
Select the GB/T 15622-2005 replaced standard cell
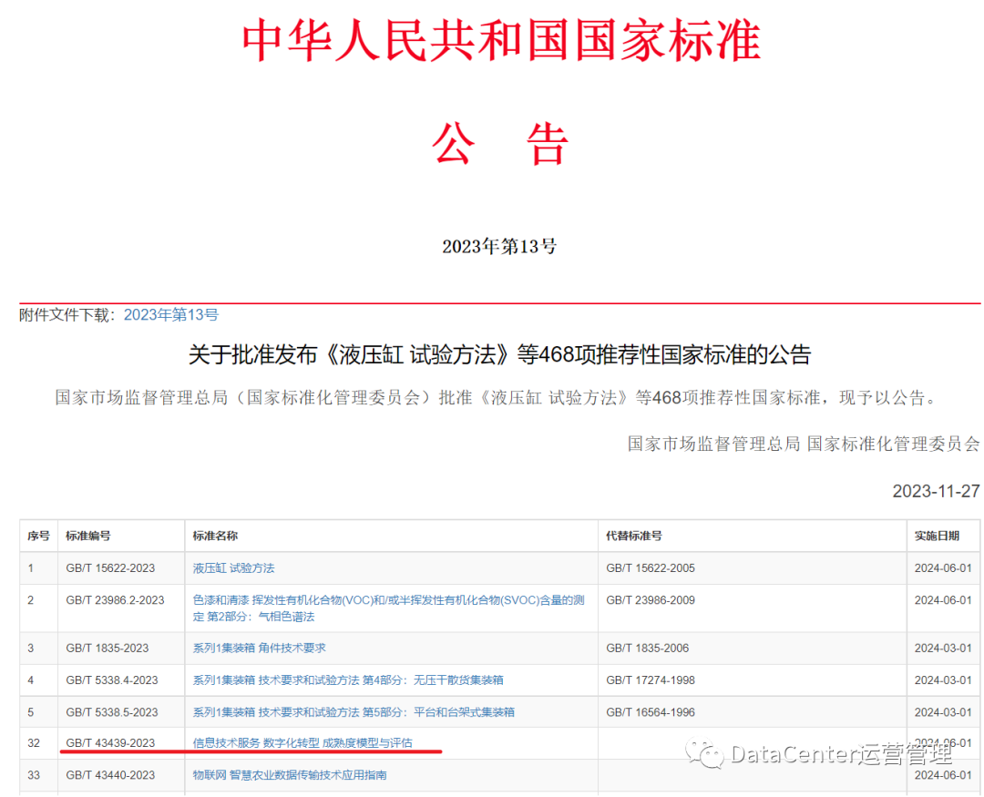click(x=650, y=567)
